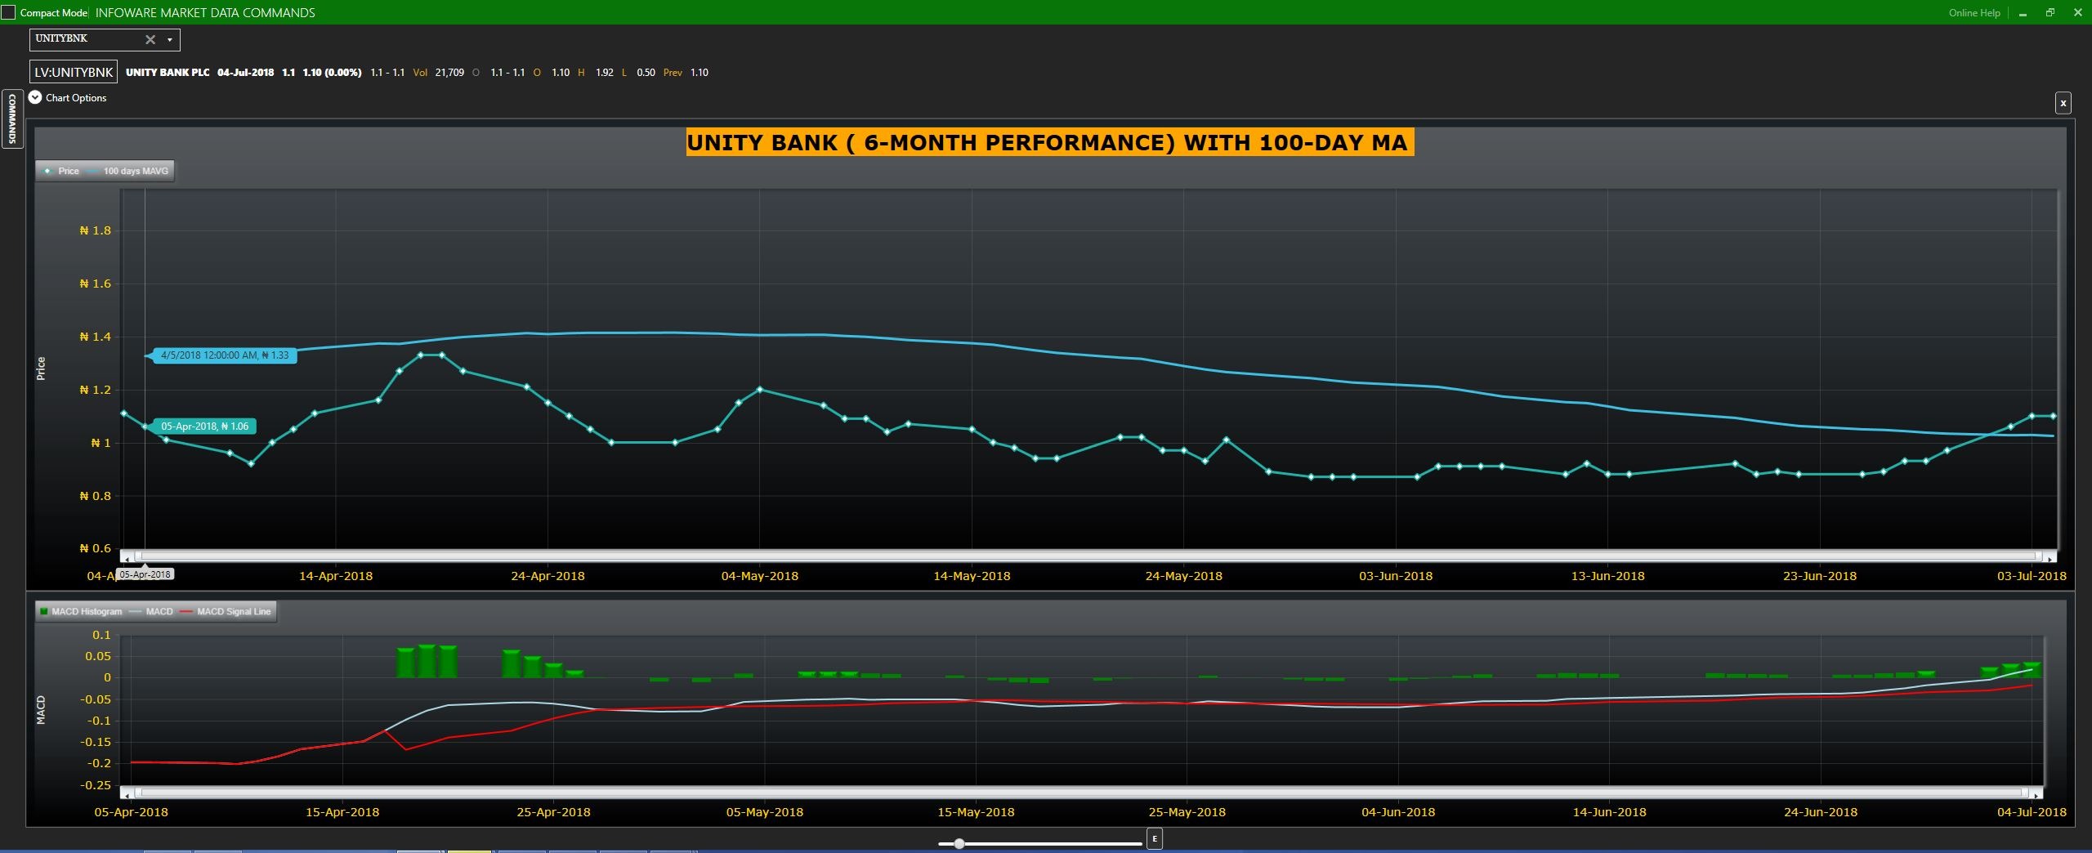The image size is (2092, 853).
Task: Toggle the 100 days MAVG legend entry
Action: [131, 171]
